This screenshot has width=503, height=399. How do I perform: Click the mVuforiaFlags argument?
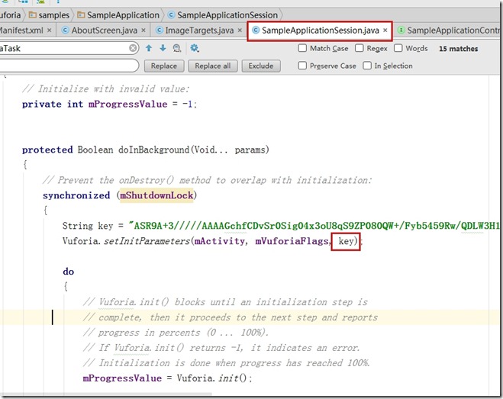292,241
